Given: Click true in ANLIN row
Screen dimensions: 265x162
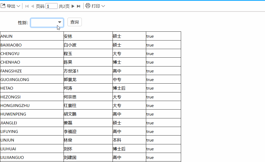Looking at the screenshot, I should pos(150,36).
